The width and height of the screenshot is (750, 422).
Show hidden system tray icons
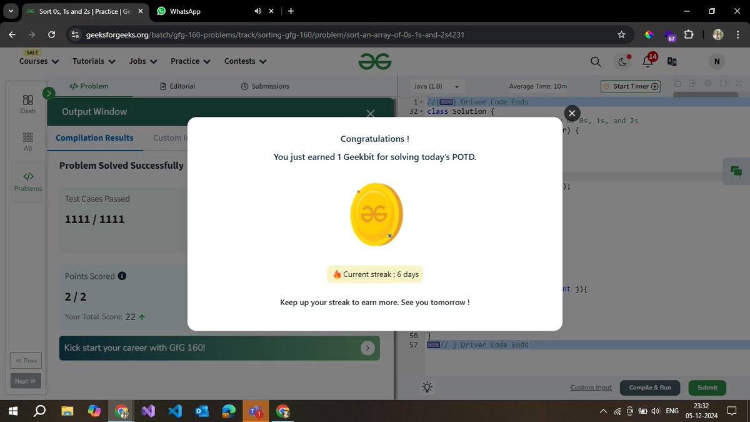point(602,411)
